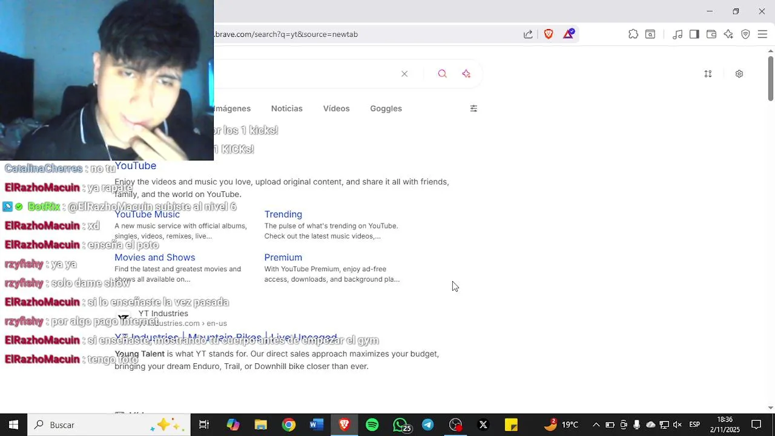Click the Buscar taskbar search box

[109, 425]
